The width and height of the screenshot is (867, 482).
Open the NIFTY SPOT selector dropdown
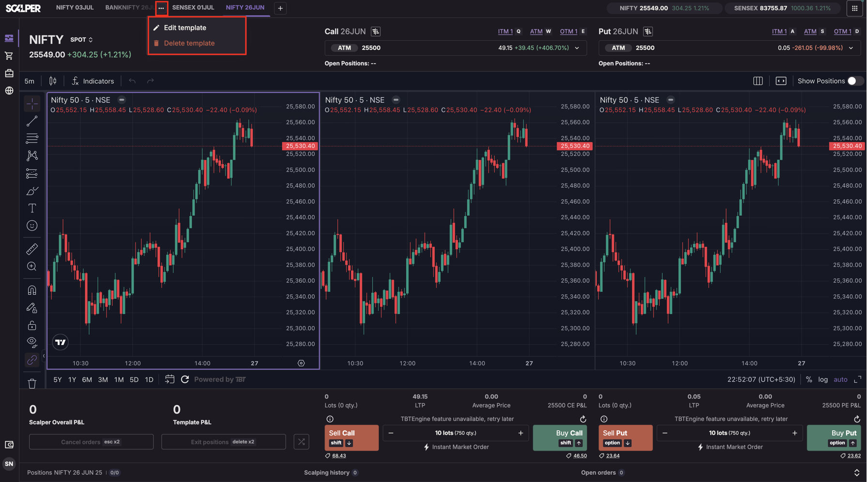[x=81, y=40]
